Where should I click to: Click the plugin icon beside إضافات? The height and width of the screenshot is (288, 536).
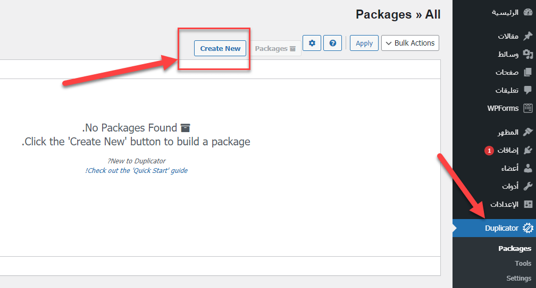point(527,151)
